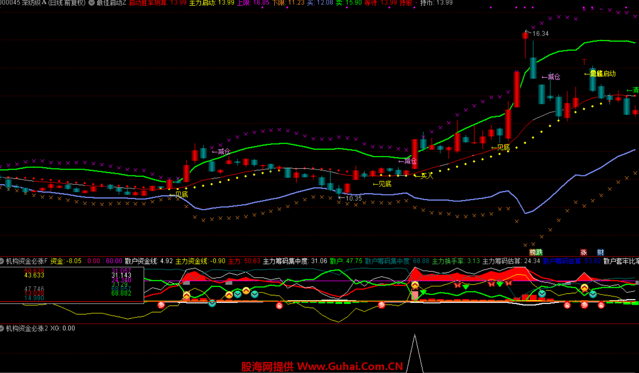Select the leftmost orange butterfly icon
This screenshot has width=639, height=373.
457,285
